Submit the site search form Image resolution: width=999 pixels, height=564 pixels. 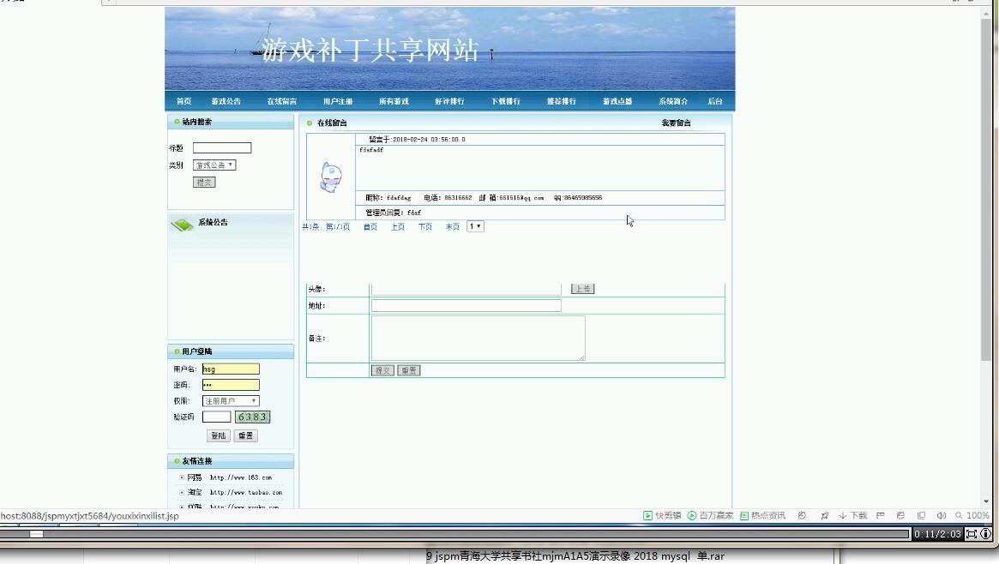click(x=204, y=182)
